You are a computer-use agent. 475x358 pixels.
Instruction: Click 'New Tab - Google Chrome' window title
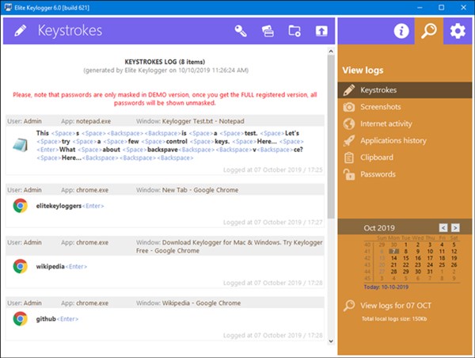pos(200,190)
